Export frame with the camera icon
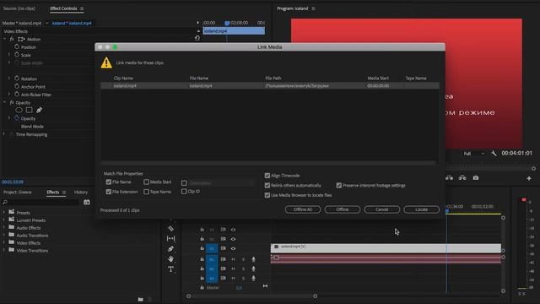This screenshot has height=304, width=540. click(476, 178)
